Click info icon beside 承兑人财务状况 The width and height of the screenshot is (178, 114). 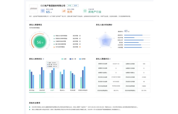point(43,59)
